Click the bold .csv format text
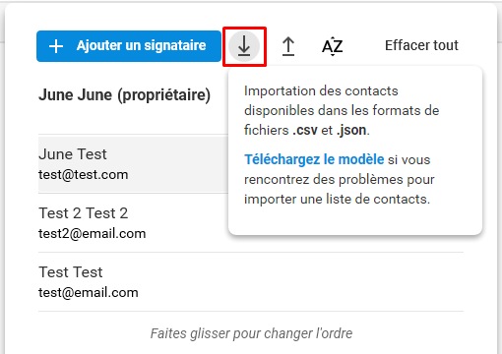 (x=305, y=130)
